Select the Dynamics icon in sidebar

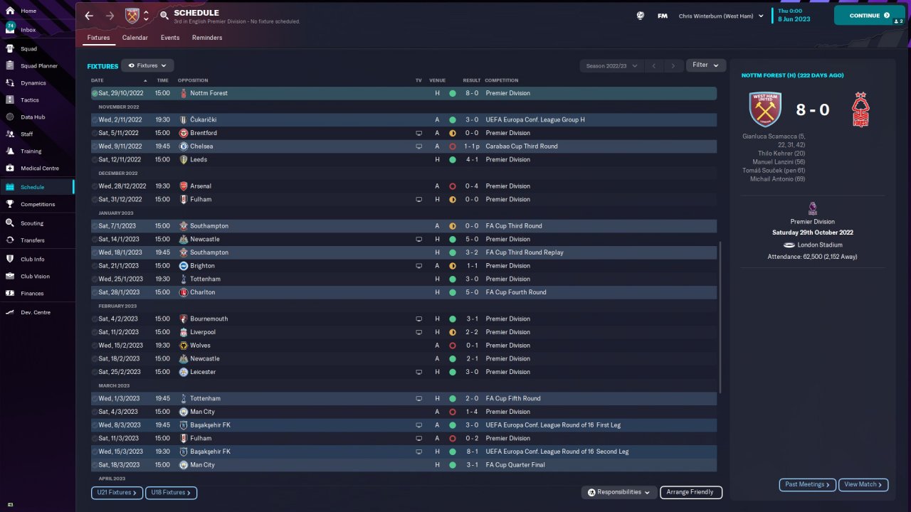10,83
